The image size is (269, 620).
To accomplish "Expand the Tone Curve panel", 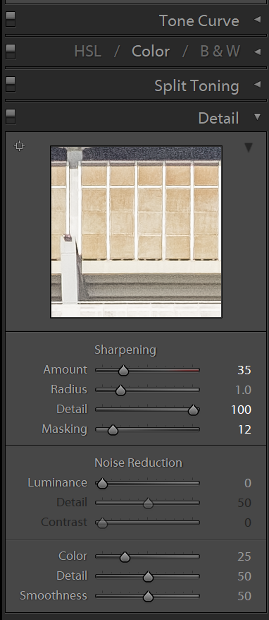I will [x=258, y=19].
